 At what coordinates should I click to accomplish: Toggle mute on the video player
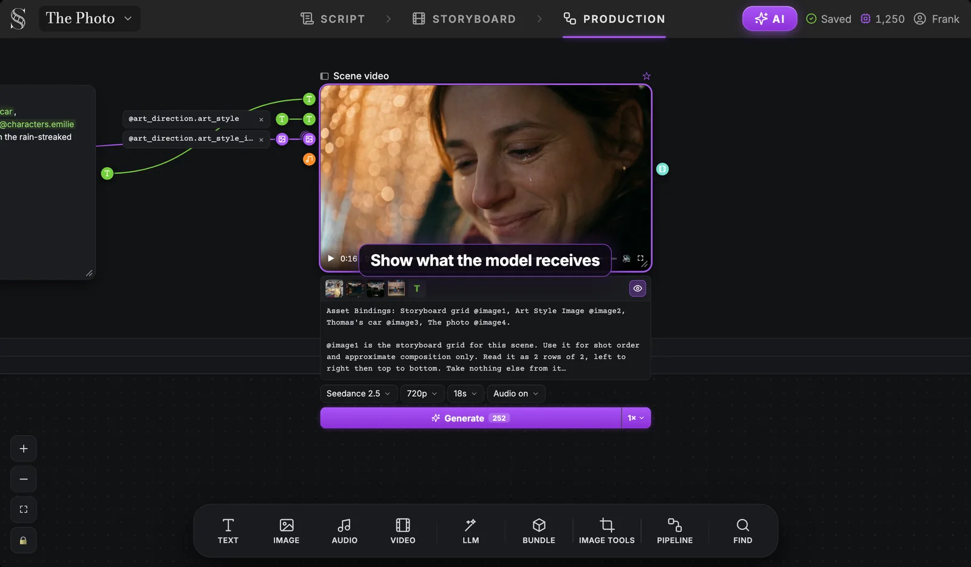626,258
